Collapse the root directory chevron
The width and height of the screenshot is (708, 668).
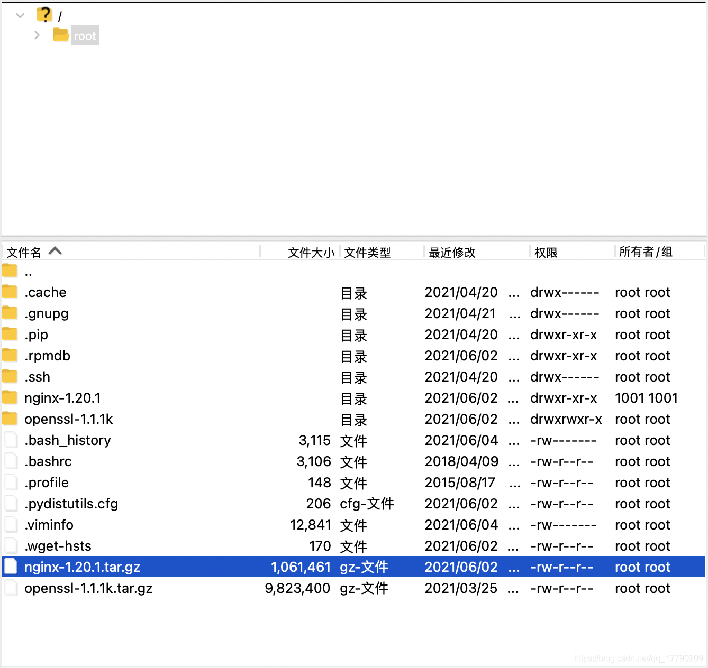pos(20,16)
